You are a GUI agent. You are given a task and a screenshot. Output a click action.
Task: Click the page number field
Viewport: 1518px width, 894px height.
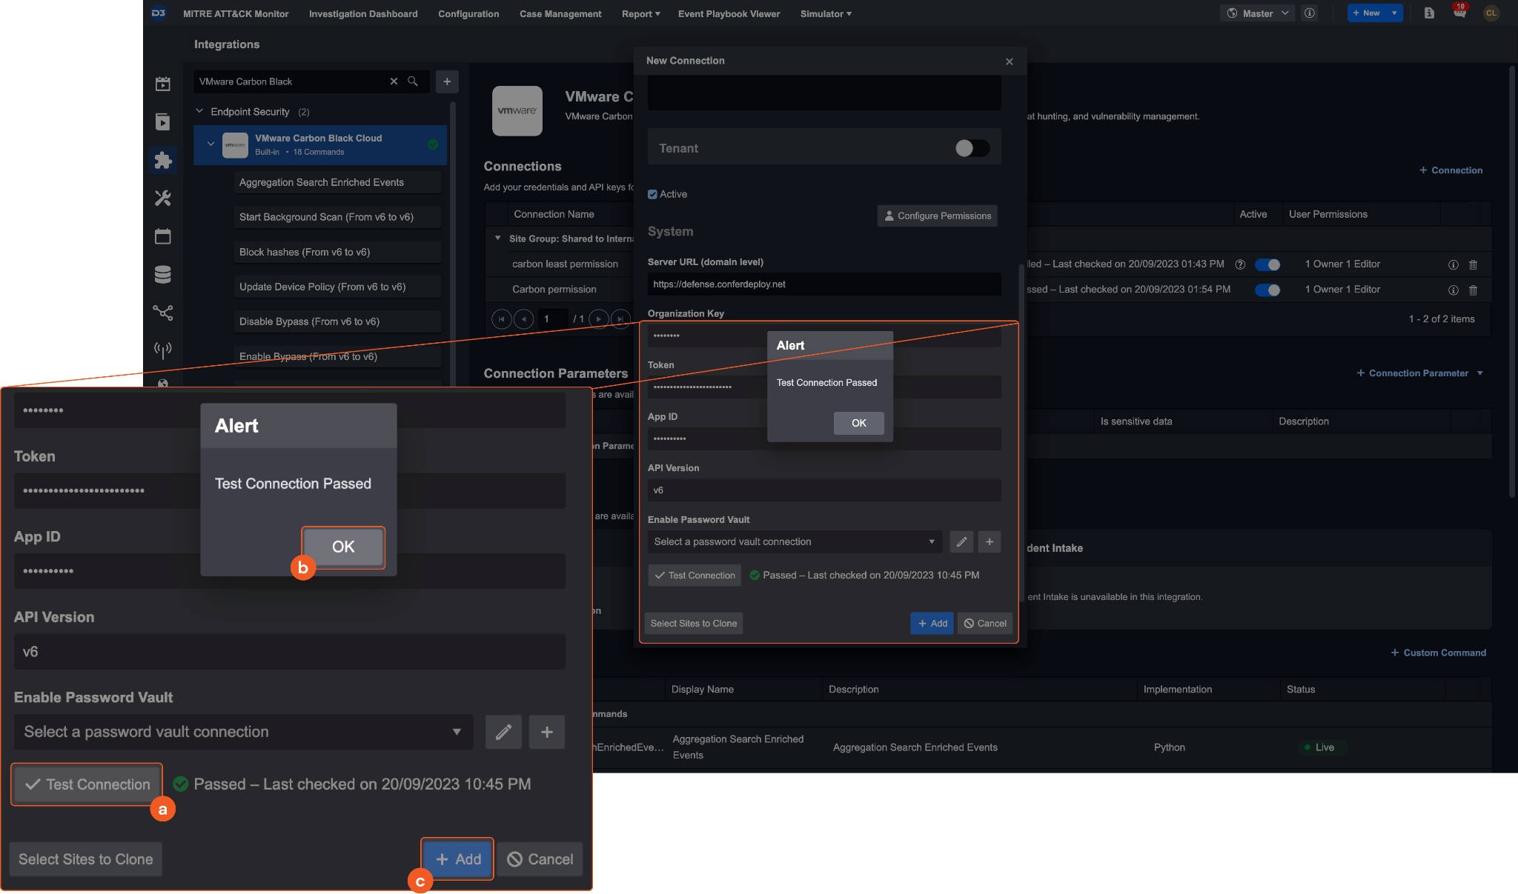tap(551, 319)
